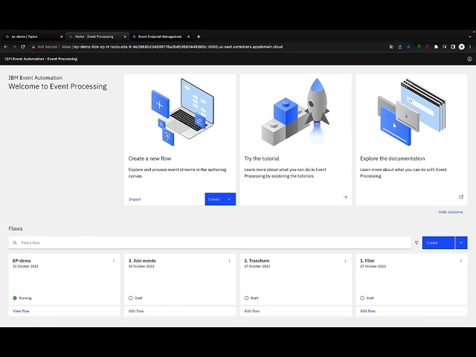This screenshot has height=357, width=476.
Task: Open the browser three-dot menu
Action: tap(470, 47)
